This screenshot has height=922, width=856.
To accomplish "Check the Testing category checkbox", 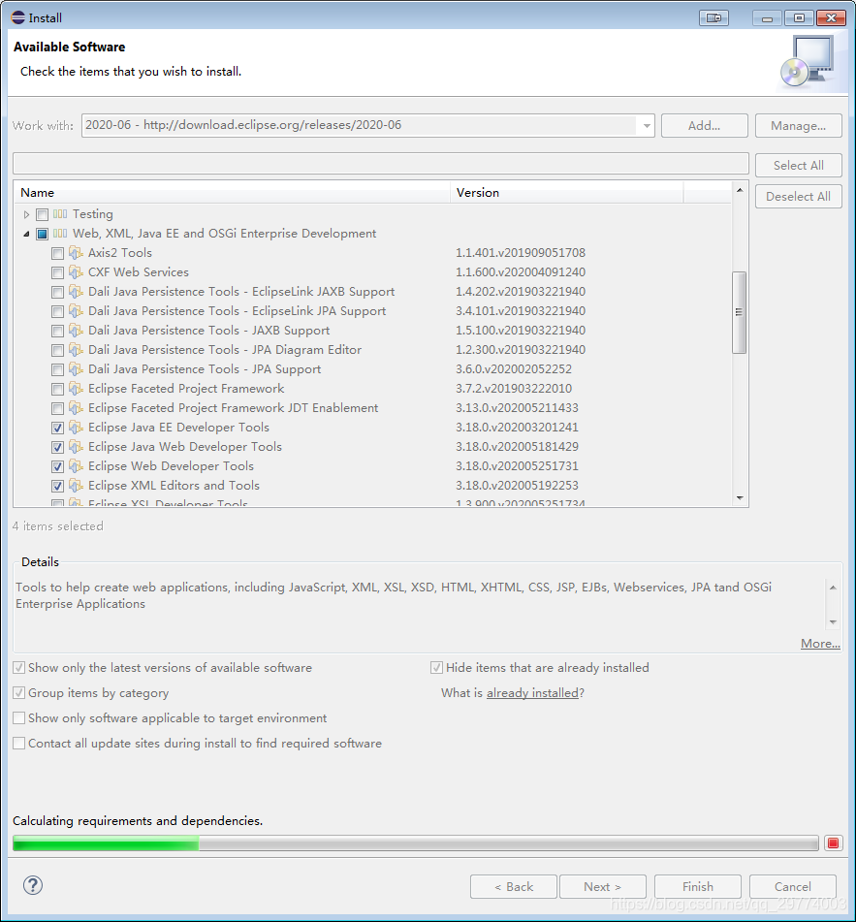I will tap(42, 214).
